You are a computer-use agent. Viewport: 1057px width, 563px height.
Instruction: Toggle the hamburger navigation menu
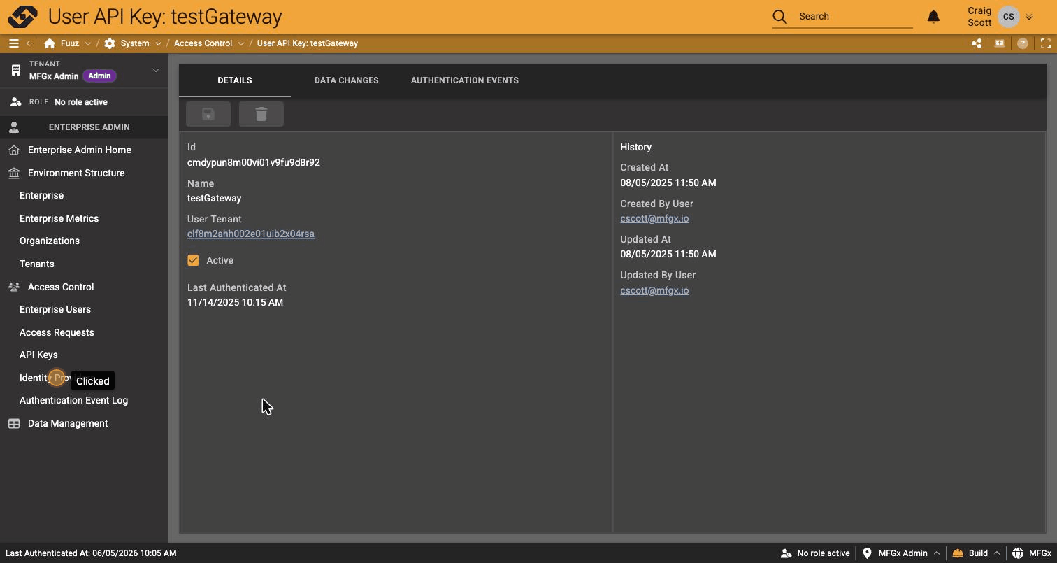coord(13,43)
